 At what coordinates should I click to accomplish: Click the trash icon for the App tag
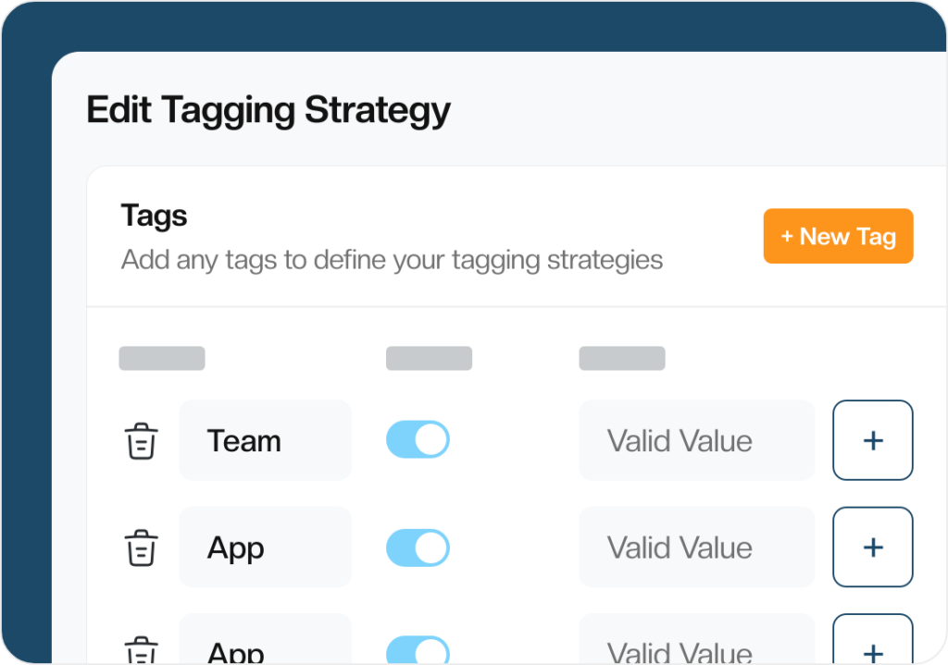140,548
